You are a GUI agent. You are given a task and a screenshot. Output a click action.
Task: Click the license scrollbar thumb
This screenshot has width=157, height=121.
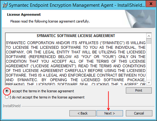point(149,41)
